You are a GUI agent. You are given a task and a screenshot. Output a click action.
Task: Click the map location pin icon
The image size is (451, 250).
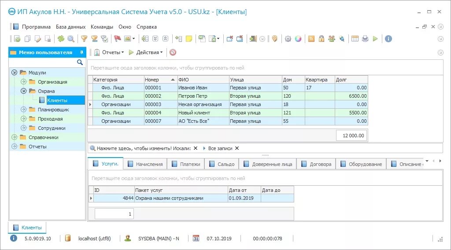pos(275,39)
